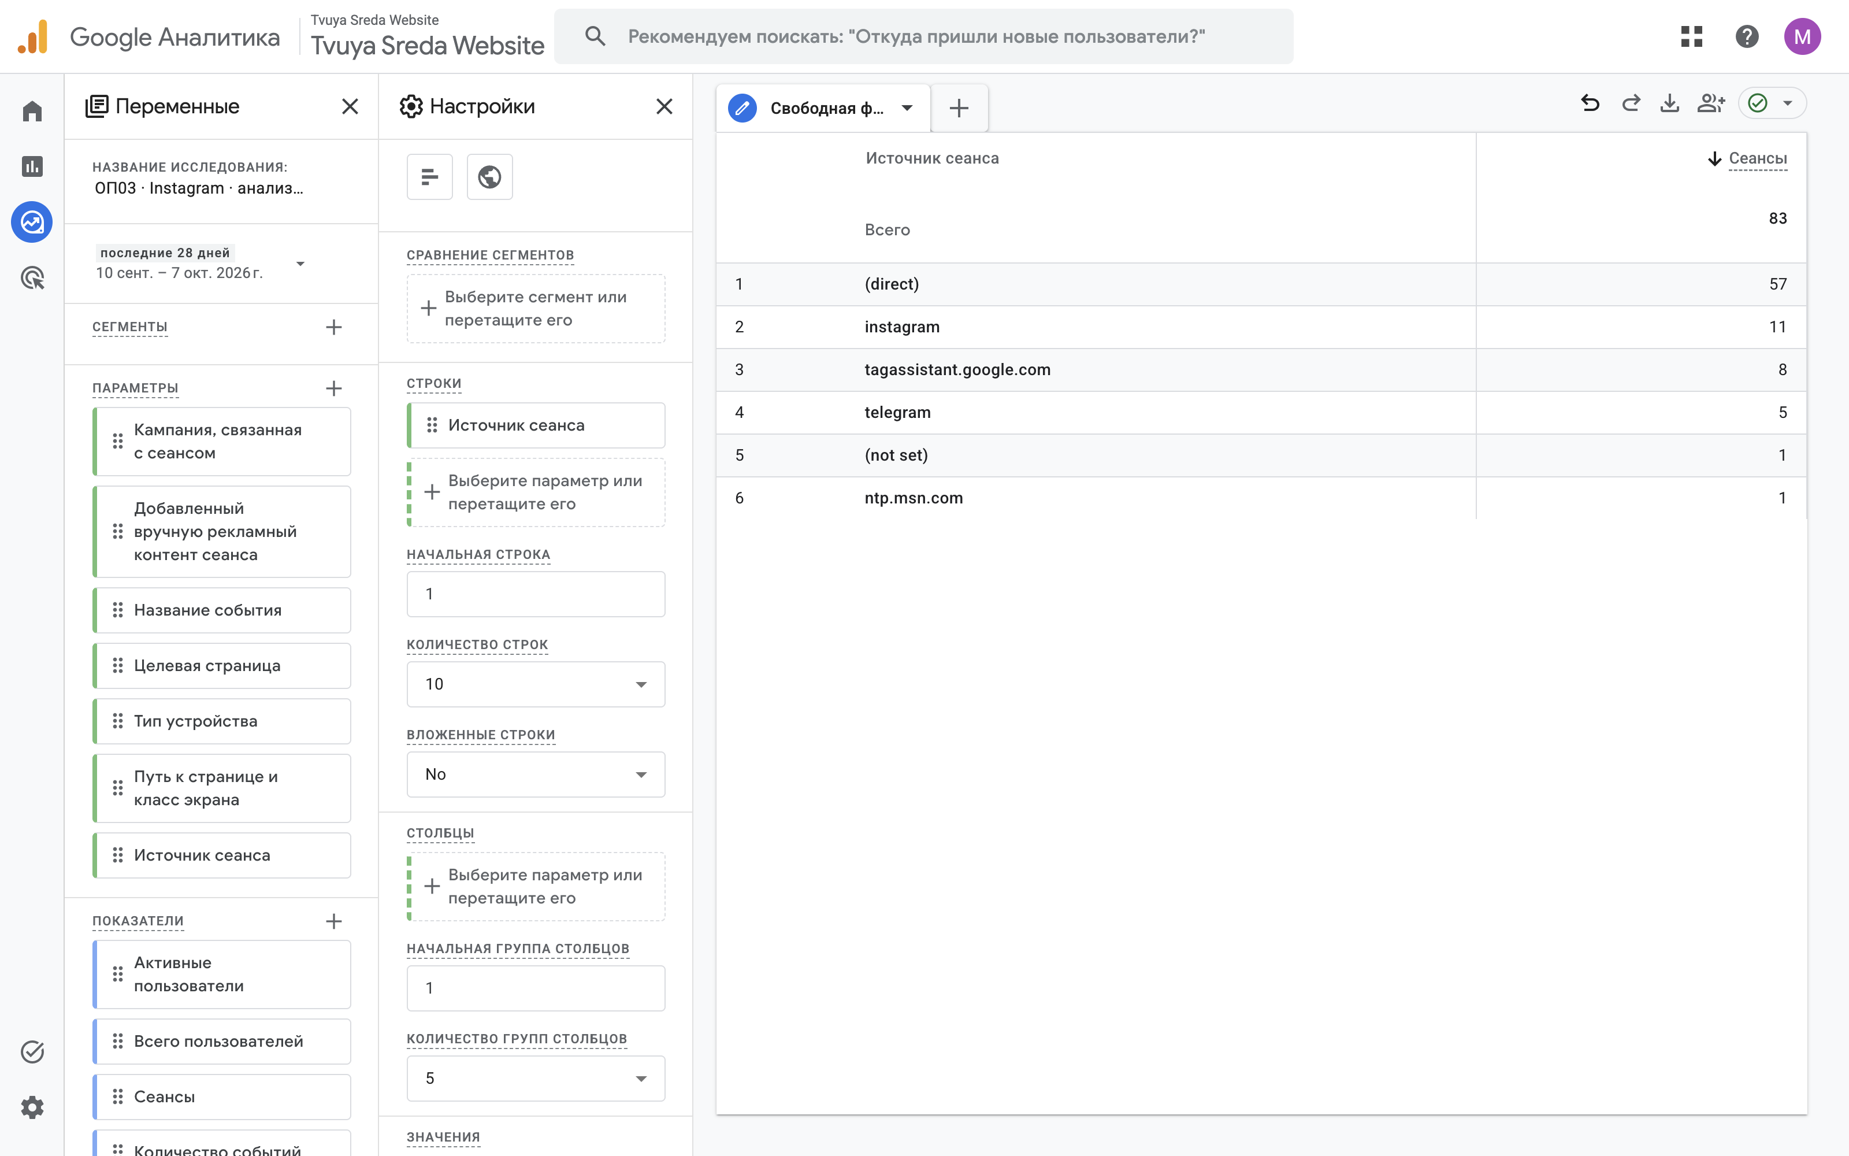
Task: Click the Выберите сегмент drop zone
Action: tap(536, 308)
